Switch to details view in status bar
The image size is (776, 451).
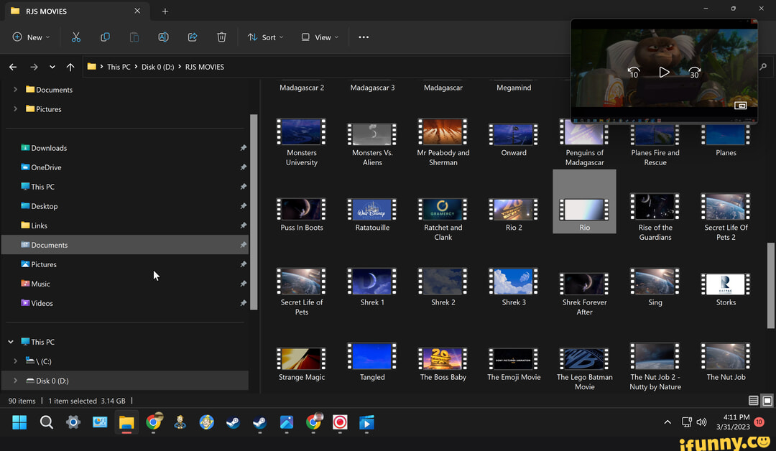[753, 401]
